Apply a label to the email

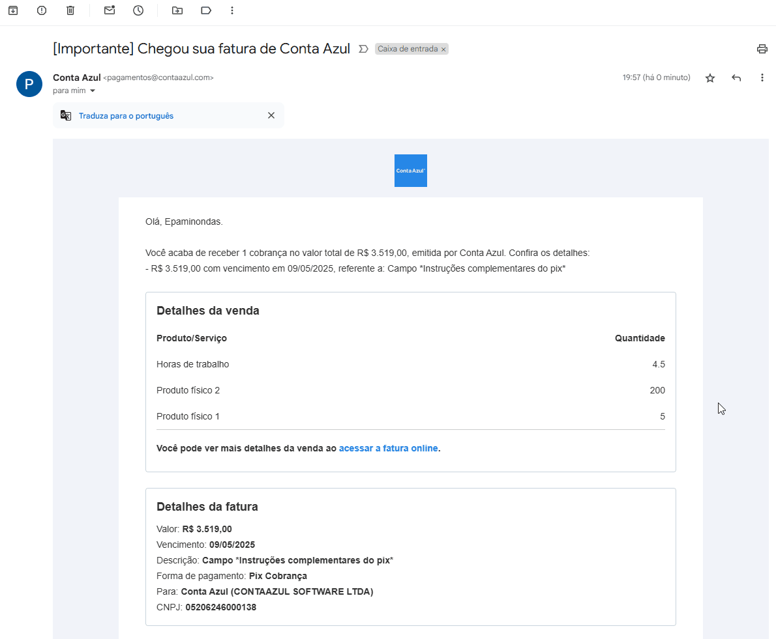point(206,10)
